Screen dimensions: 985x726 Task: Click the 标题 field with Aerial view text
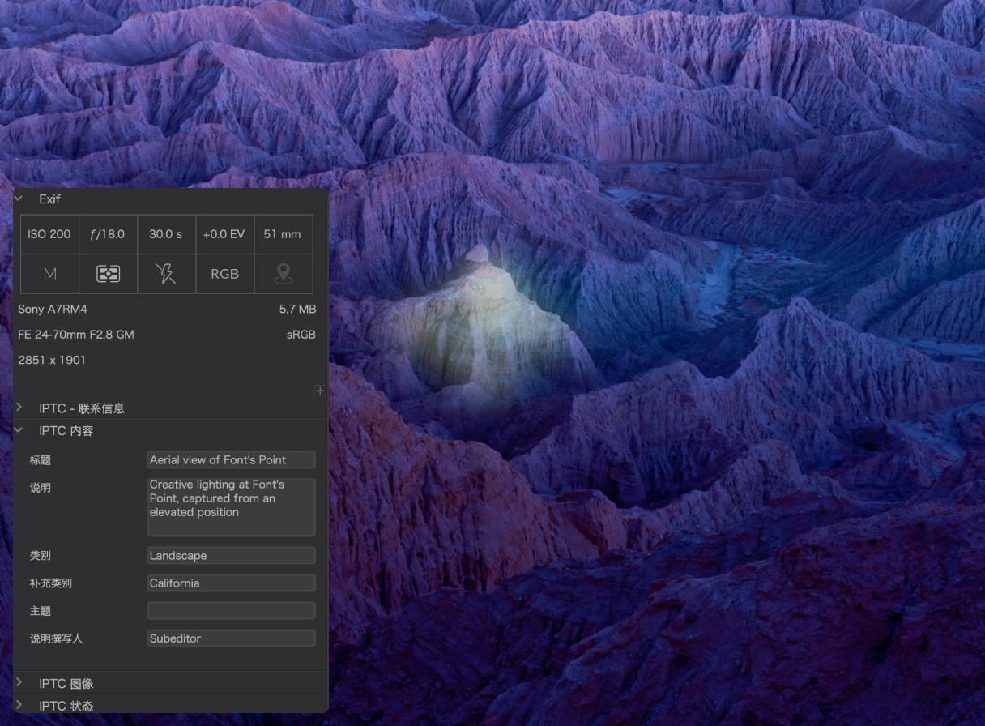point(231,459)
